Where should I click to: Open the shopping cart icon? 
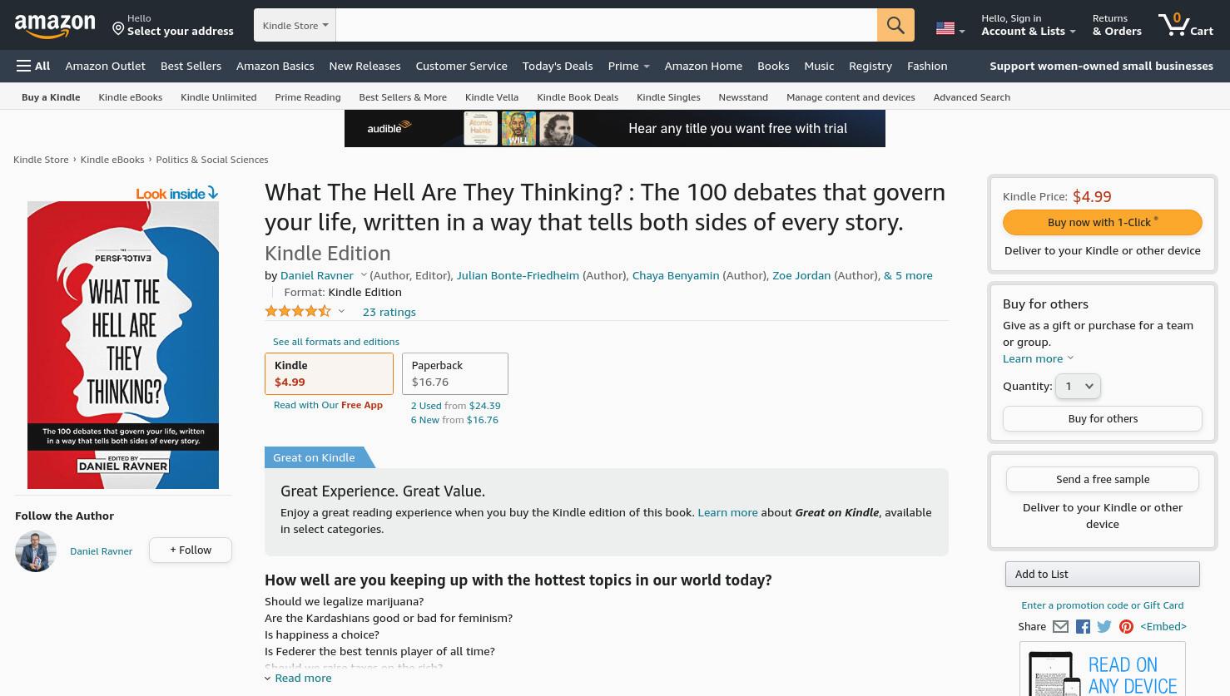1185,24
